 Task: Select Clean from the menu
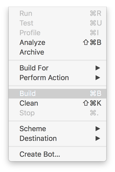pos(57,103)
